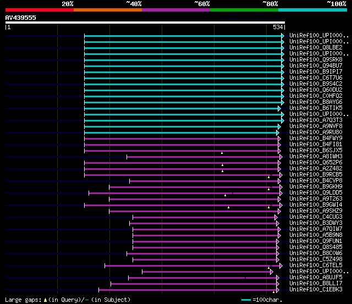The height and width of the screenshot is (304, 352).
Task: Click the purple ~60% identity legend segment
Action: coord(176,10)
